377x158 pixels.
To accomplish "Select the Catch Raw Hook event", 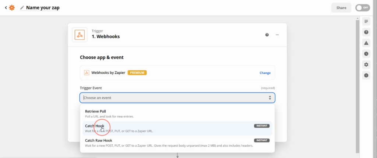I will point(177,143).
